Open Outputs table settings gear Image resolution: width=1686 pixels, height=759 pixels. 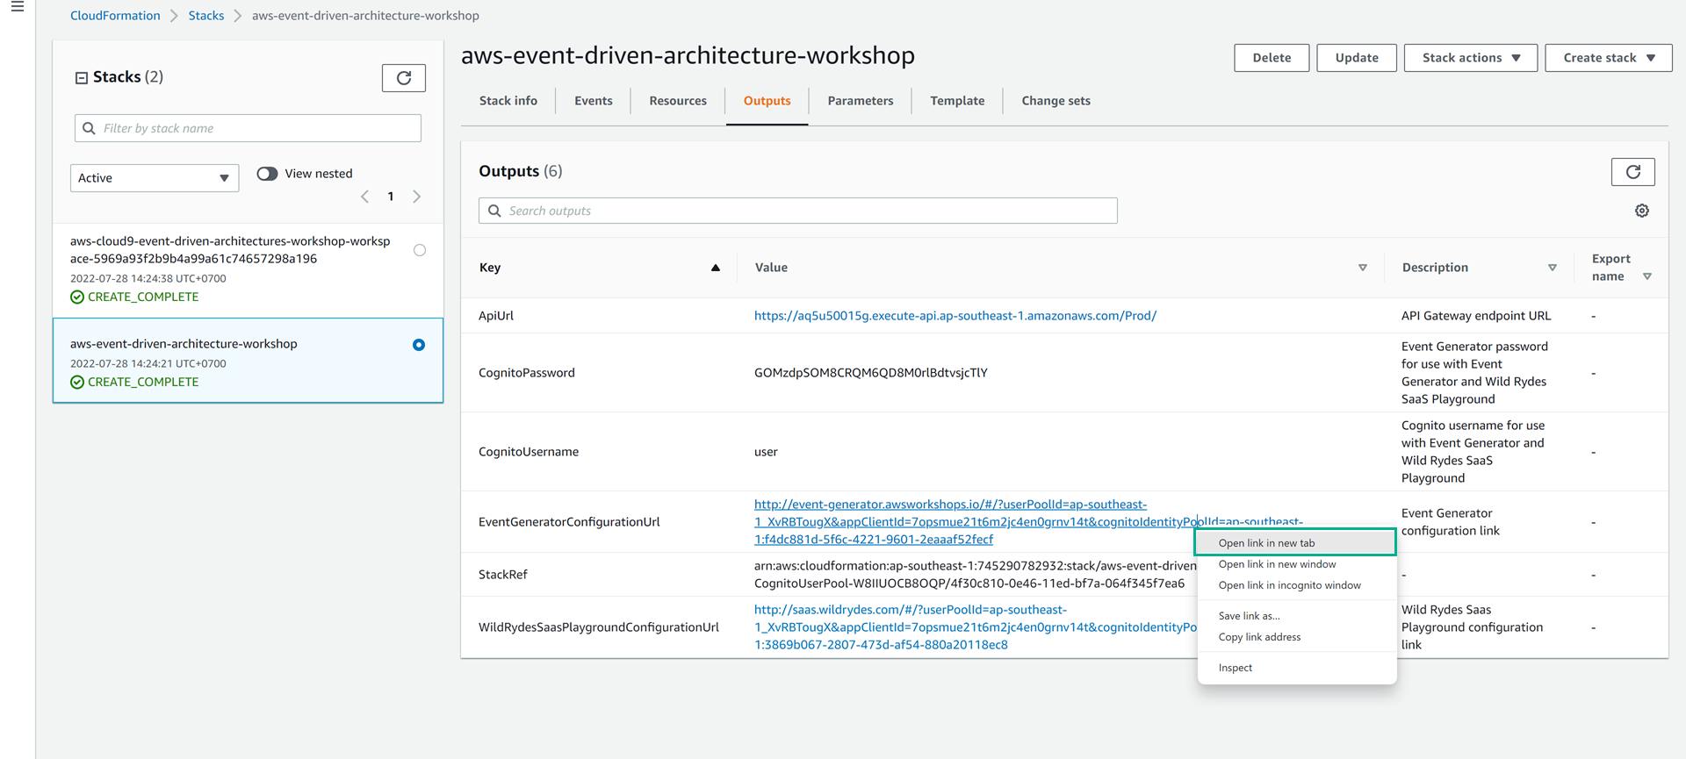[1642, 211]
